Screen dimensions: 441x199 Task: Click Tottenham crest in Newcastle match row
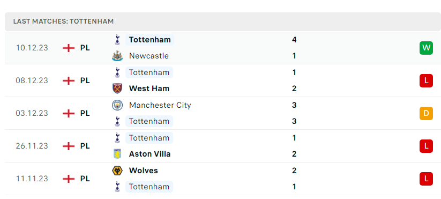point(117,40)
